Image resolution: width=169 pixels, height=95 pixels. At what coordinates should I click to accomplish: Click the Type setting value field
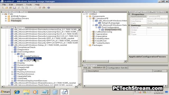click(x=157, y=35)
